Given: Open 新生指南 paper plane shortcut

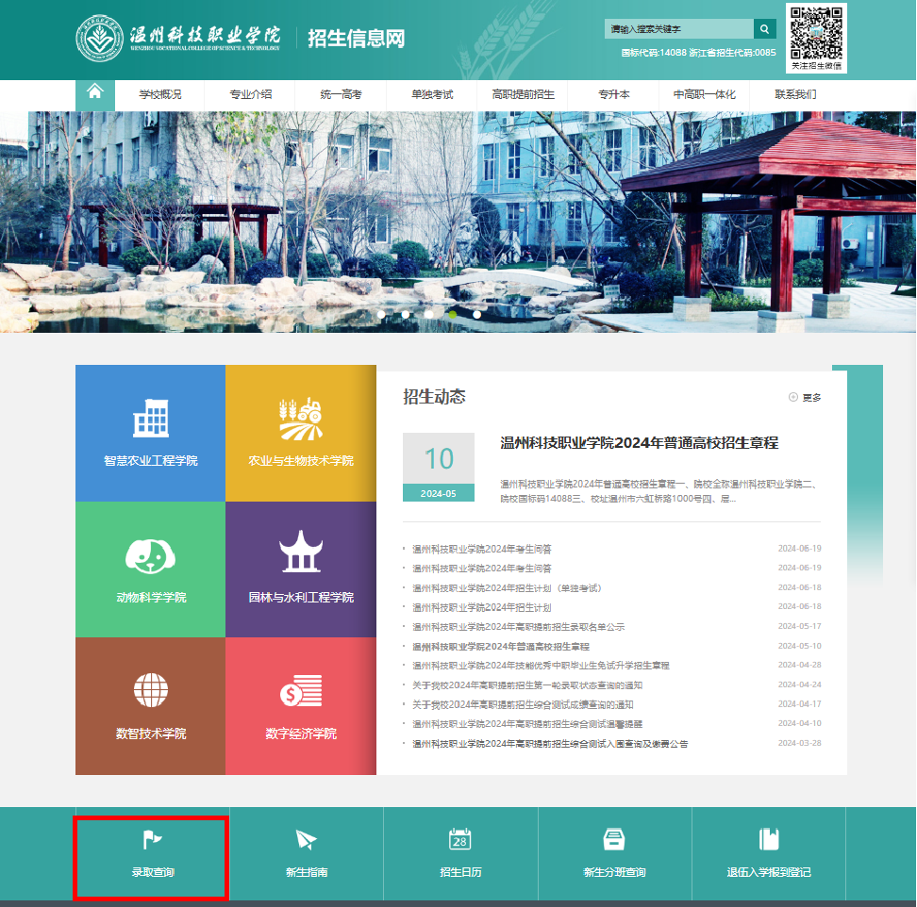Looking at the screenshot, I should (307, 855).
